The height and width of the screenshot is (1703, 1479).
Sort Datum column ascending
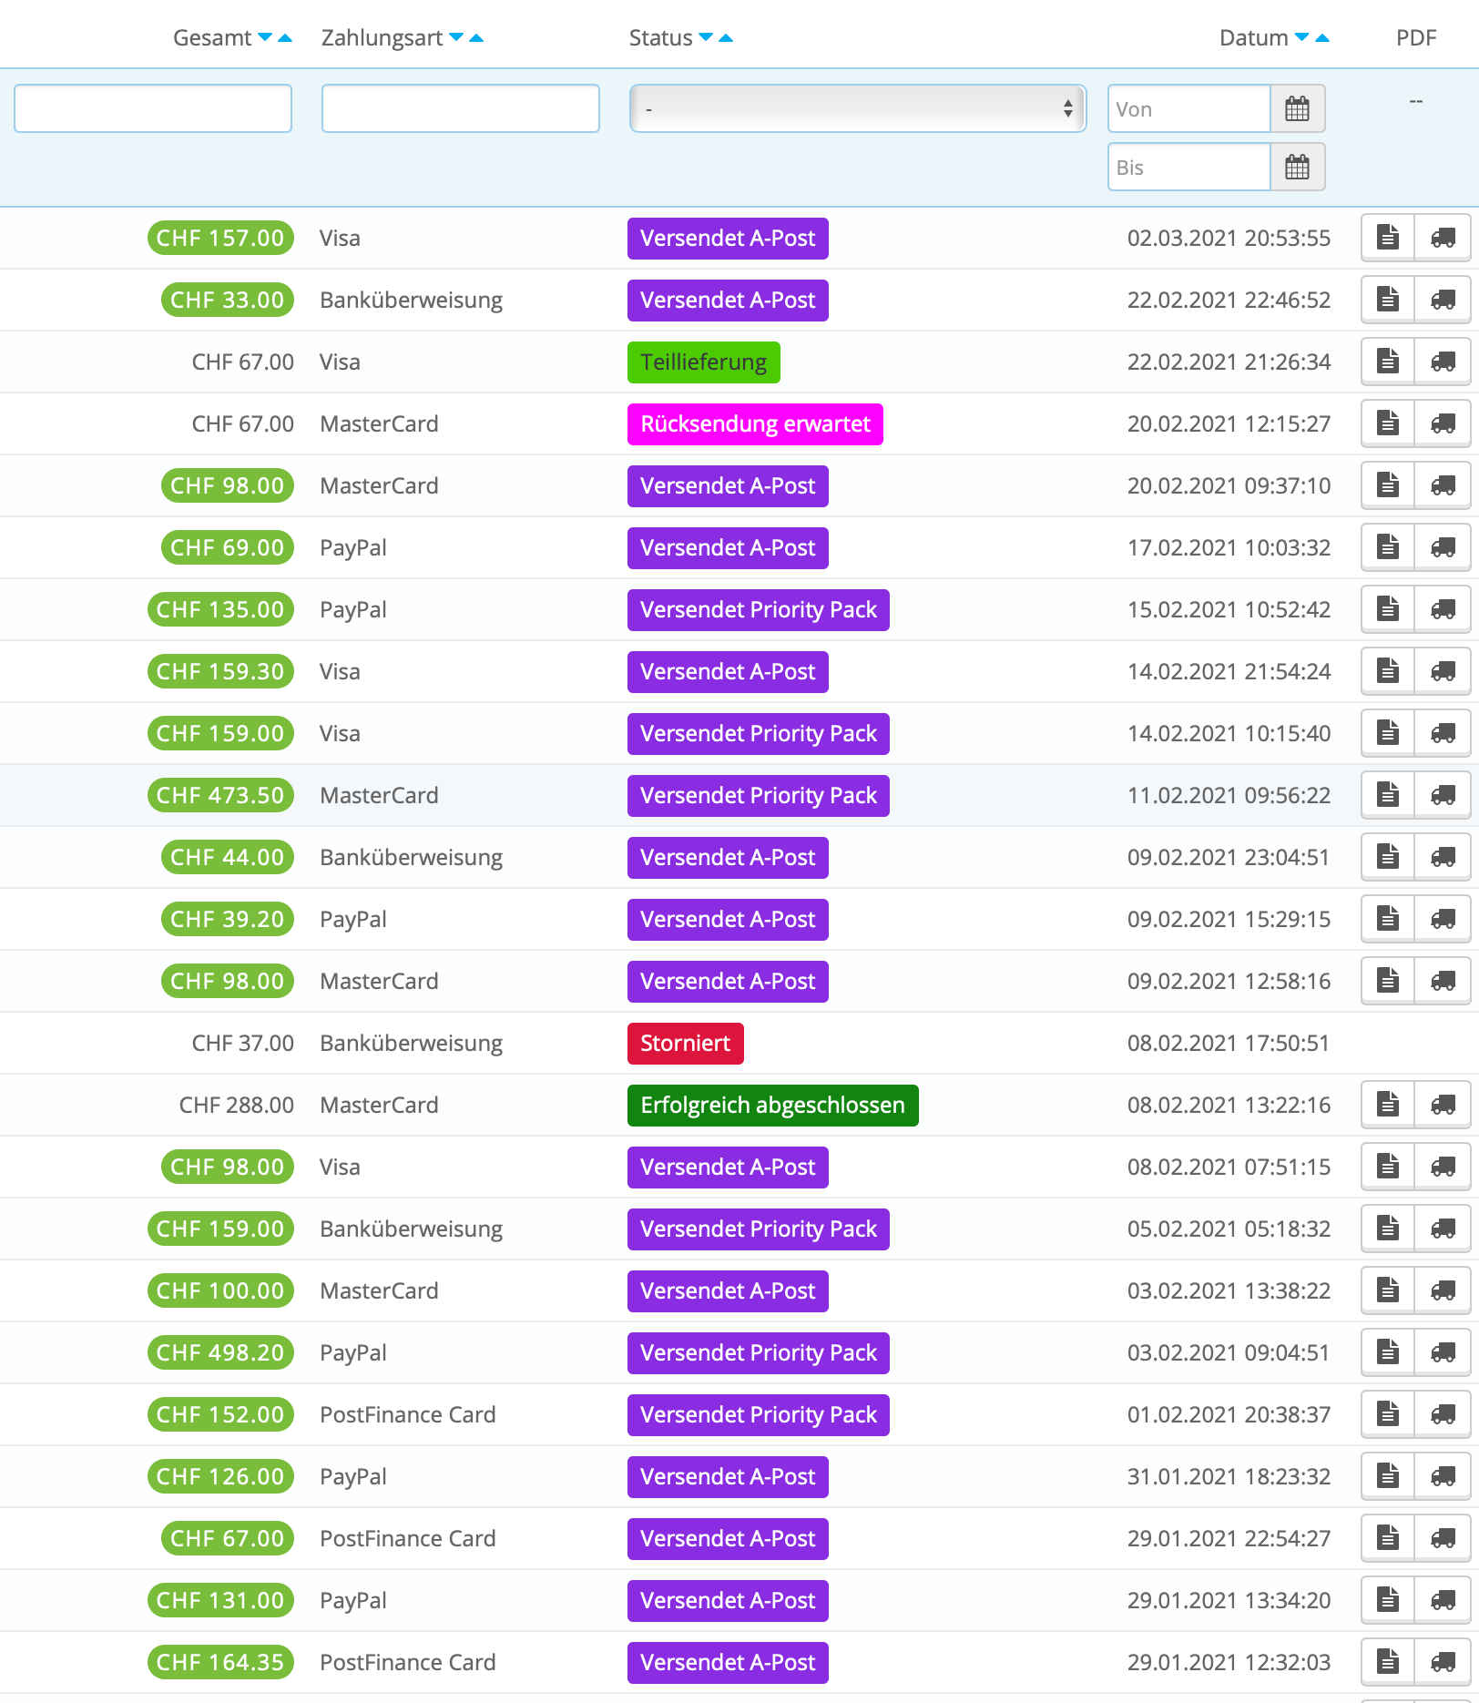tap(1322, 37)
